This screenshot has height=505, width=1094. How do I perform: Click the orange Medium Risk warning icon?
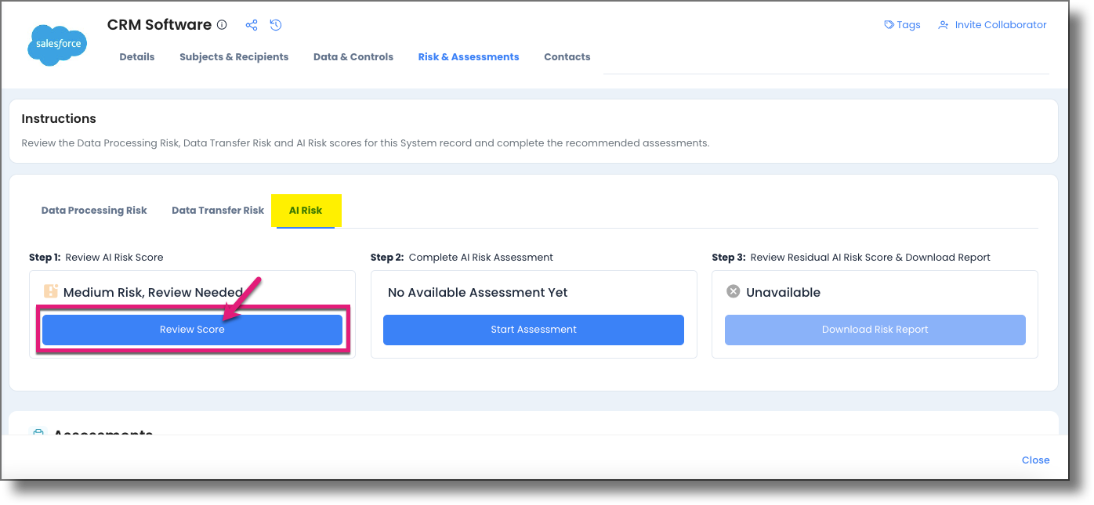click(x=51, y=291)
